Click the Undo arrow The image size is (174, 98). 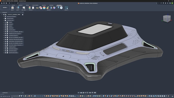click(12, 3)
